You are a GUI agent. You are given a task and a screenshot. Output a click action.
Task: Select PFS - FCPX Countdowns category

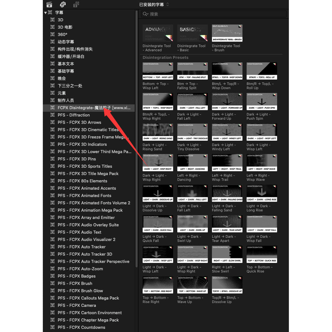(x=89, y=327)
